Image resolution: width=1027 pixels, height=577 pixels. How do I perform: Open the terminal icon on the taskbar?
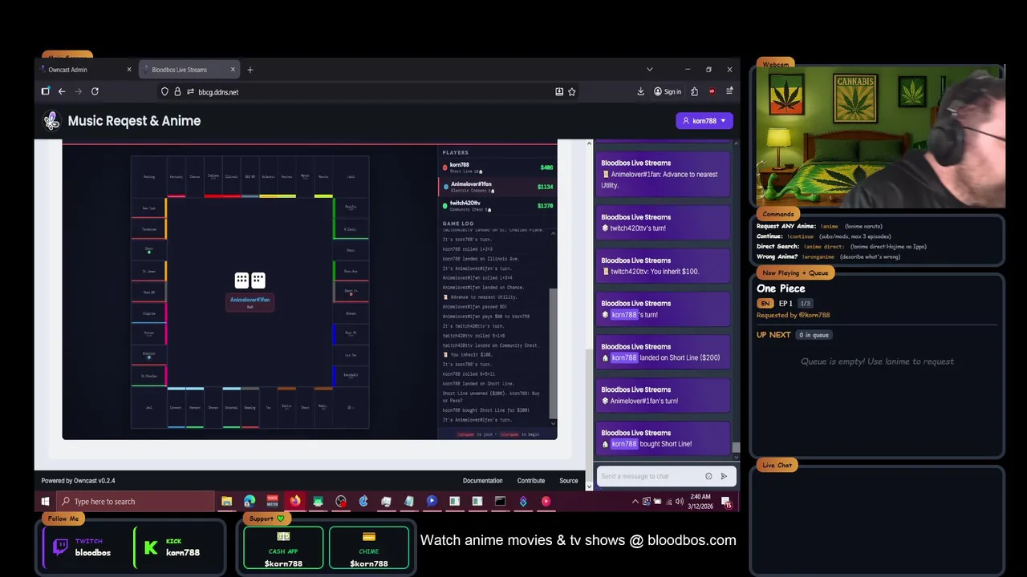(500, 502)
